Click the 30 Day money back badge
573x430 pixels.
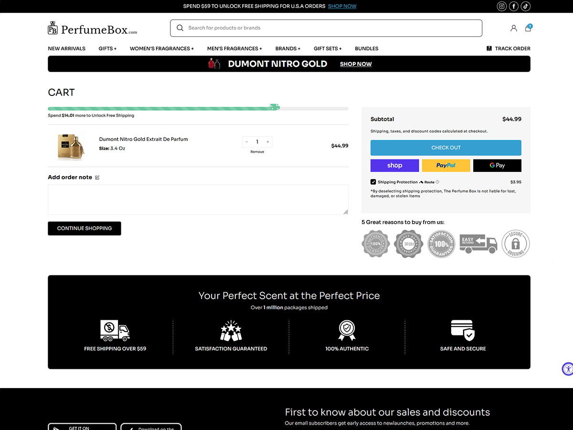pos(409,243)
